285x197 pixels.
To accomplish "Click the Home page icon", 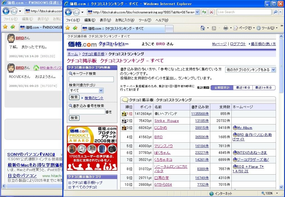I will pyautogui.click(x=202, y=28).
